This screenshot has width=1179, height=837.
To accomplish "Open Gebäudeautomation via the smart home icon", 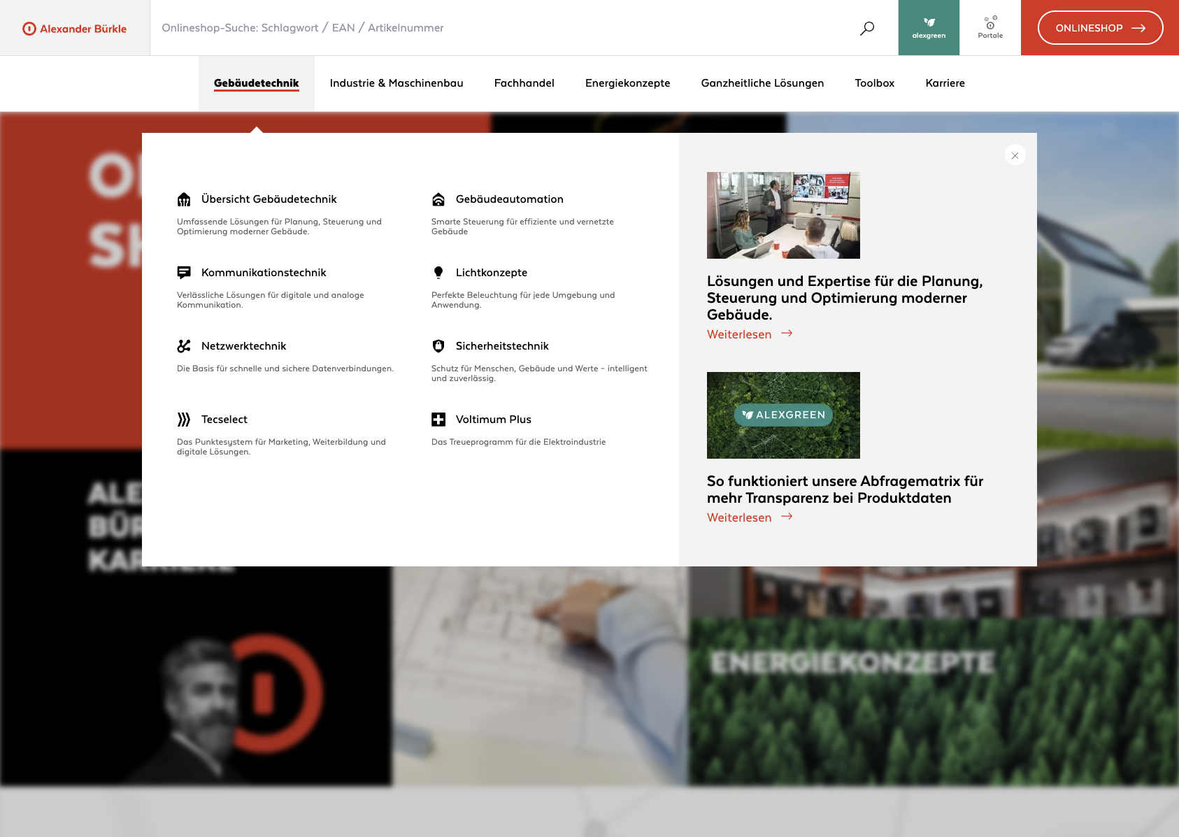I will click(x=438, y=199).
